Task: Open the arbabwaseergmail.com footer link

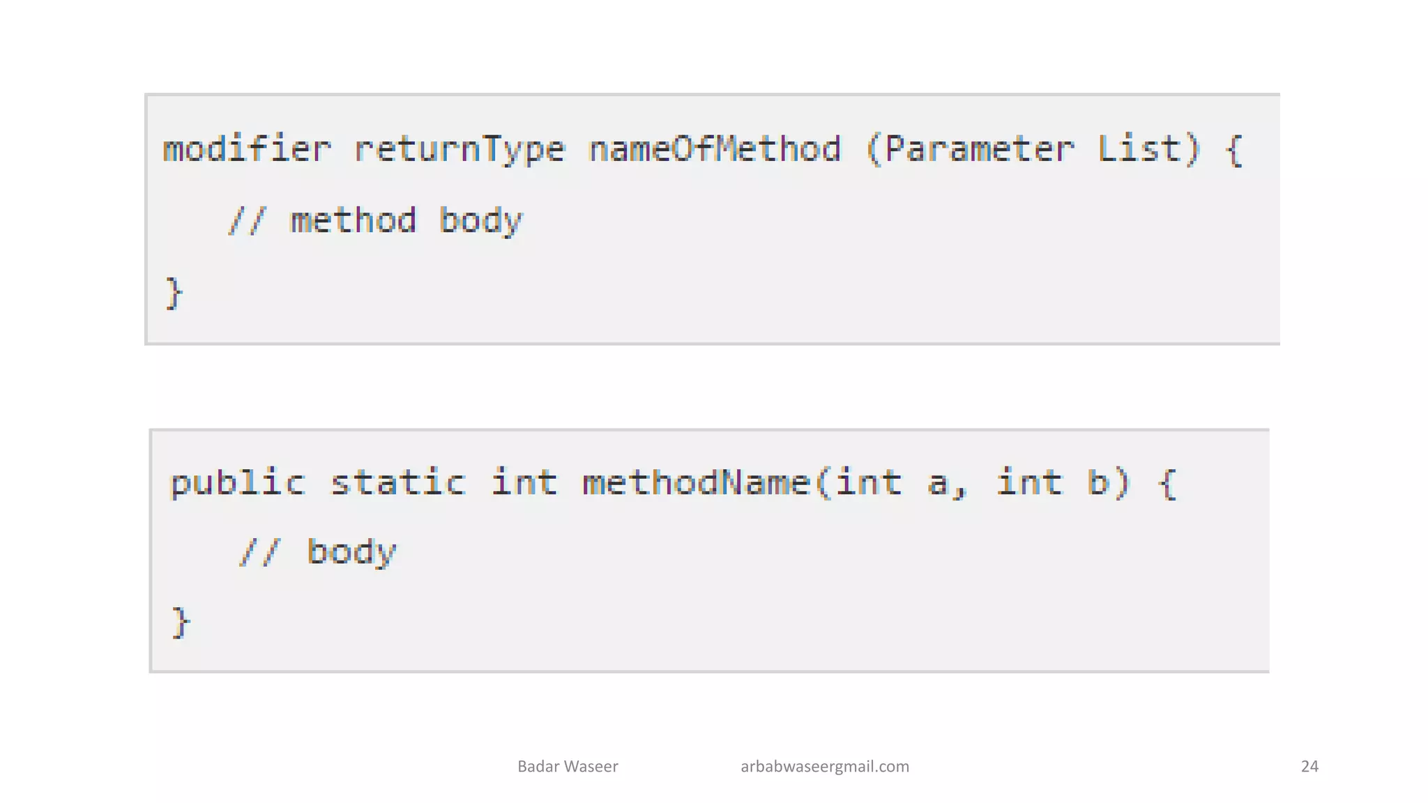Action: coord(825,767)
